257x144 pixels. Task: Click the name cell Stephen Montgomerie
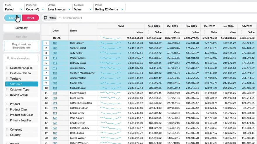tap(82, 73)
